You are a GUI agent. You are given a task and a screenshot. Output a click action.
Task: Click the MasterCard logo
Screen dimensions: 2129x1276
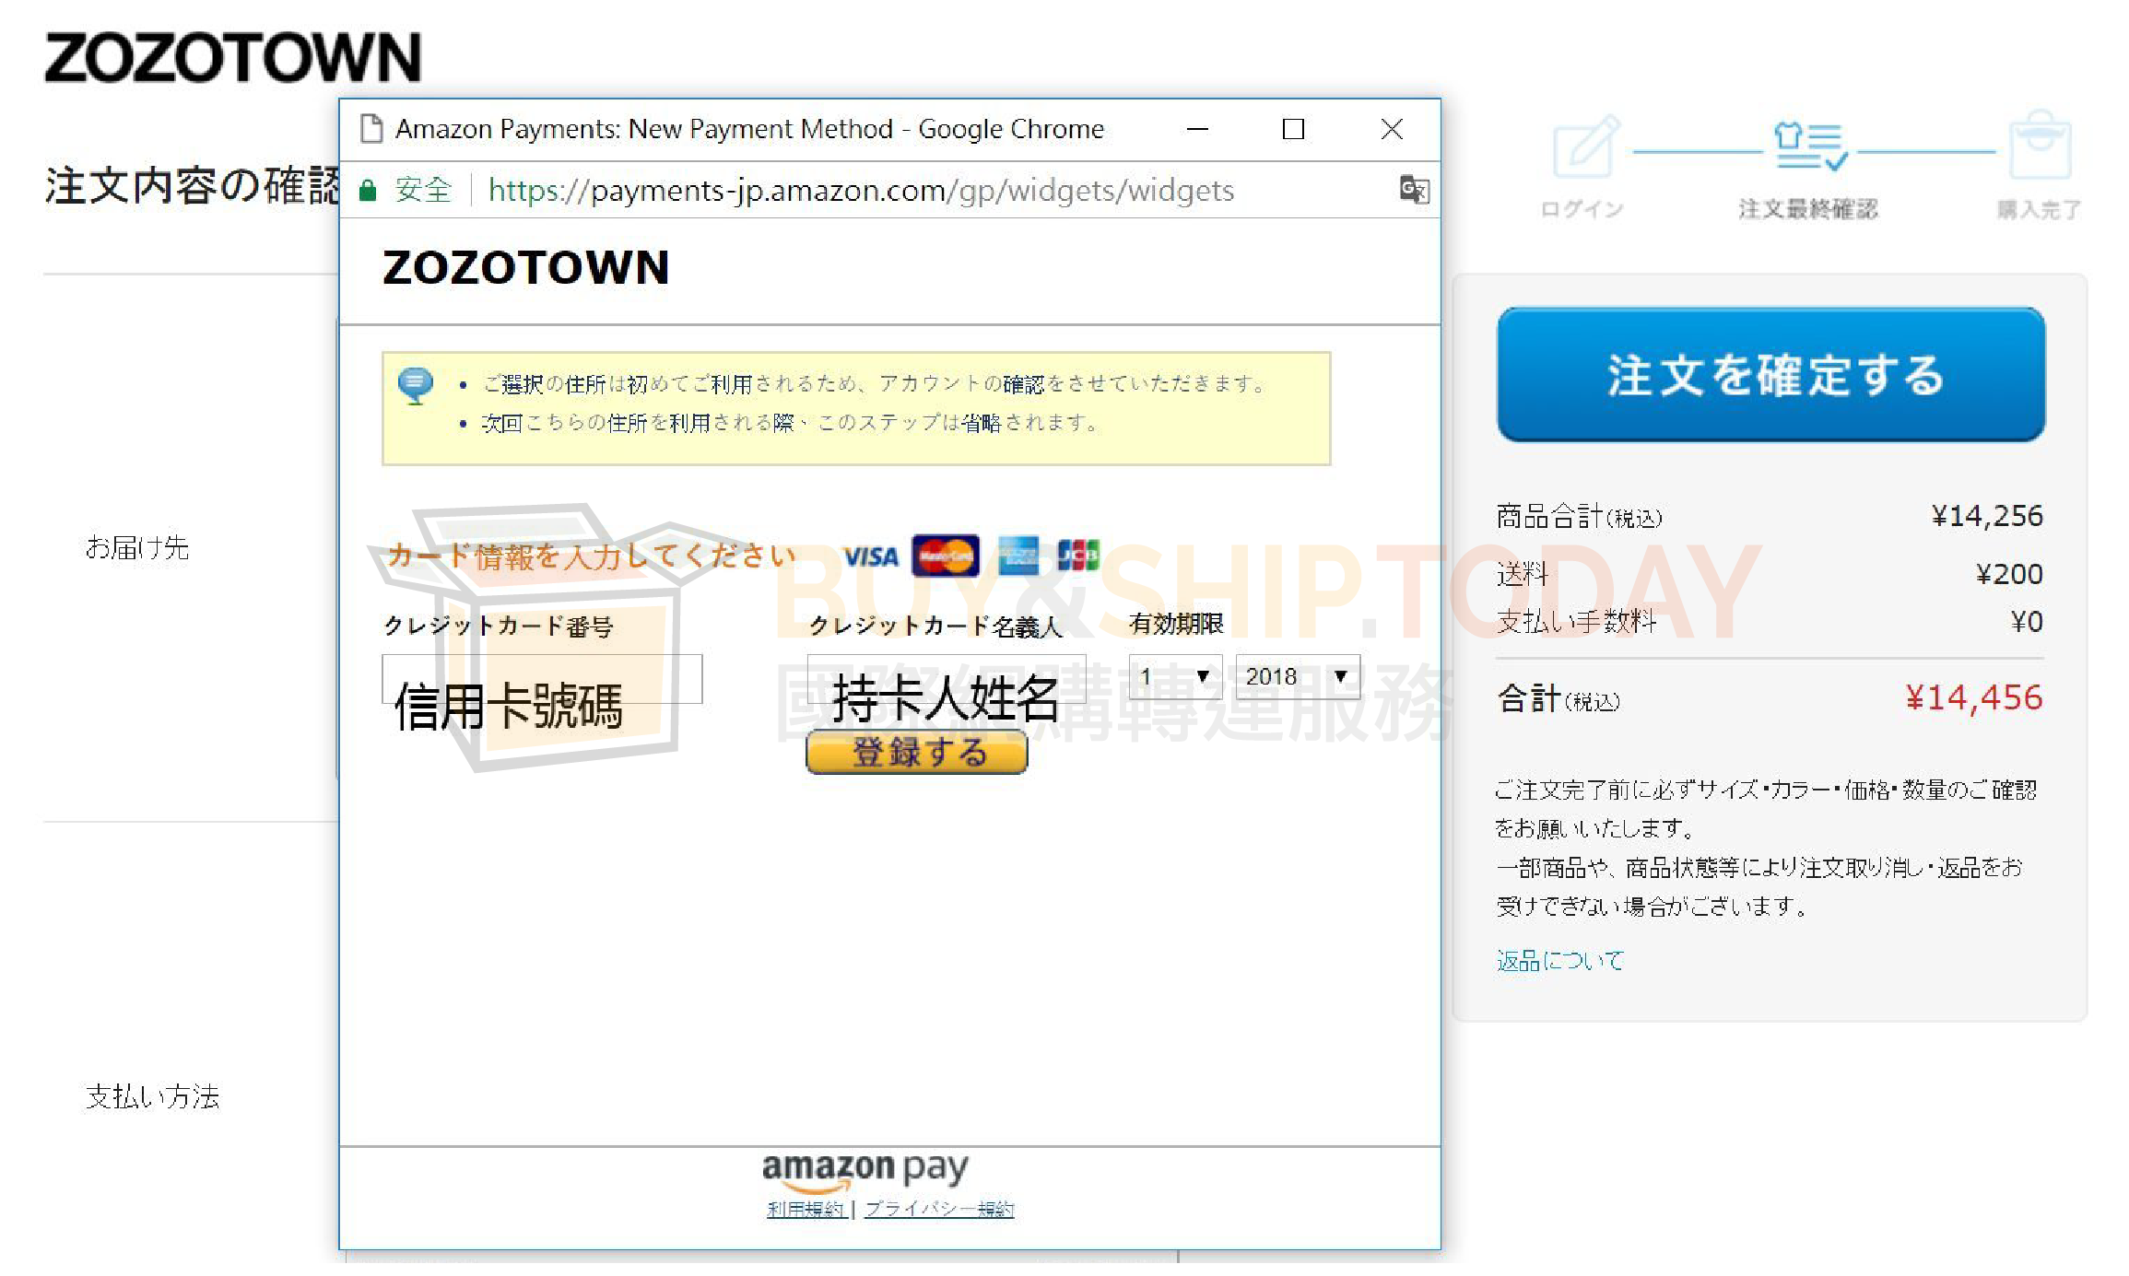click(x=945, y=556)
